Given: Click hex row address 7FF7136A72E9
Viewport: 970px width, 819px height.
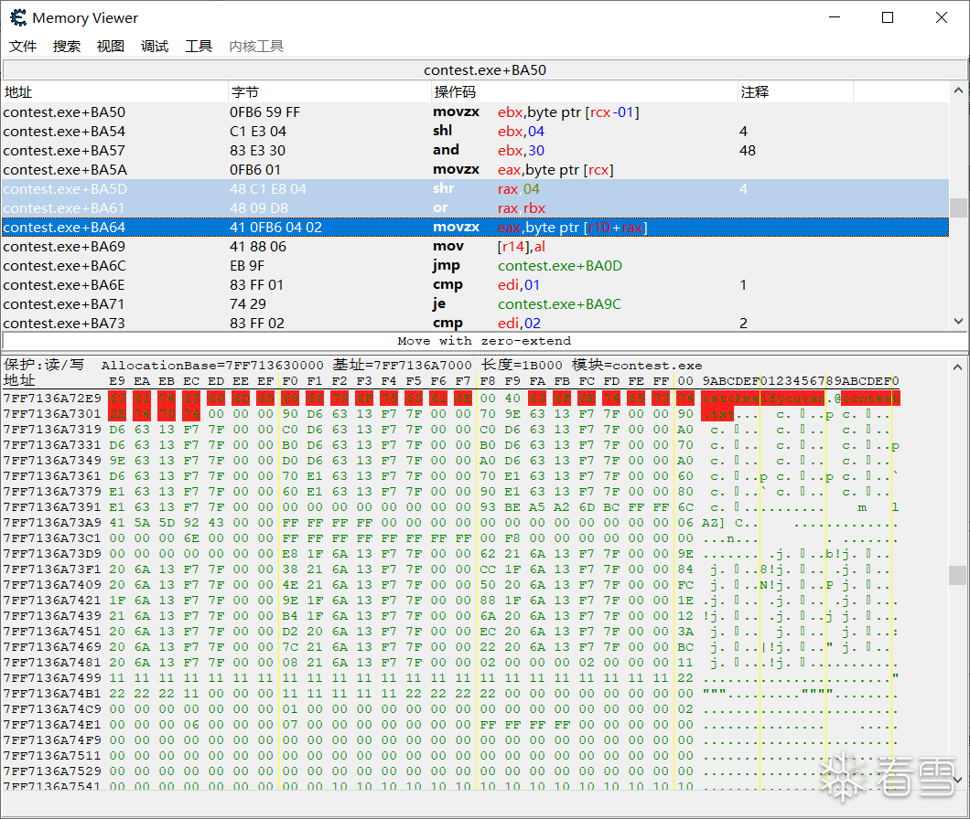Looking at the screenshot, I should [x=52, y=399].
